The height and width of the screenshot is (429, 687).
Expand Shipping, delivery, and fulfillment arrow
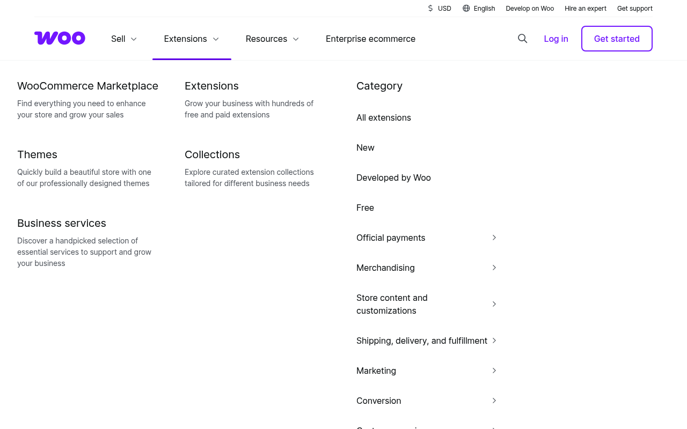pos(494,341)
